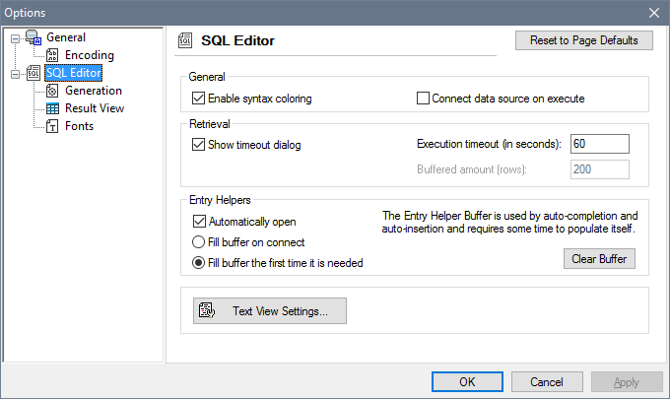This screenshot has height=399, width=670.
Task: Click Reset to Page Defaults button
Action: point(583,40)
